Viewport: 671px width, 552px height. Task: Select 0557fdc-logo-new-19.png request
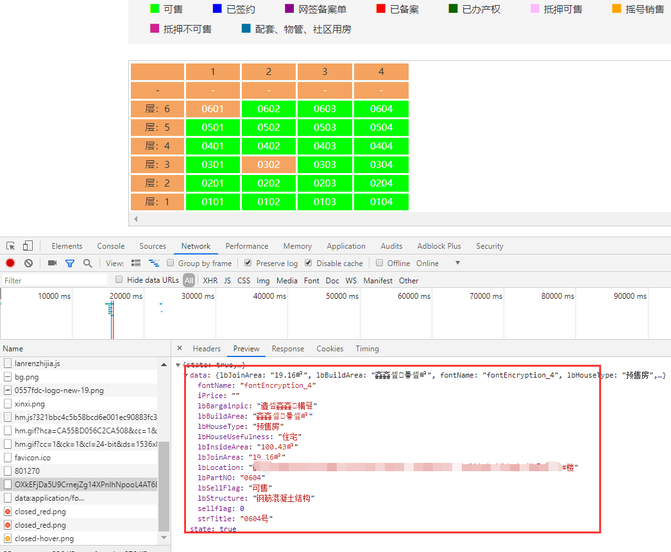point(79,390)
